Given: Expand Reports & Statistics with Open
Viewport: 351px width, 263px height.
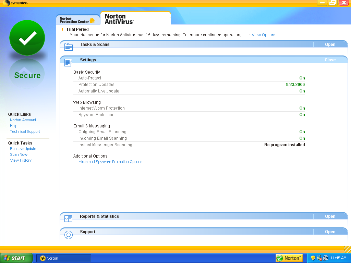Looking at the screenshot, I should coord(330,216).
